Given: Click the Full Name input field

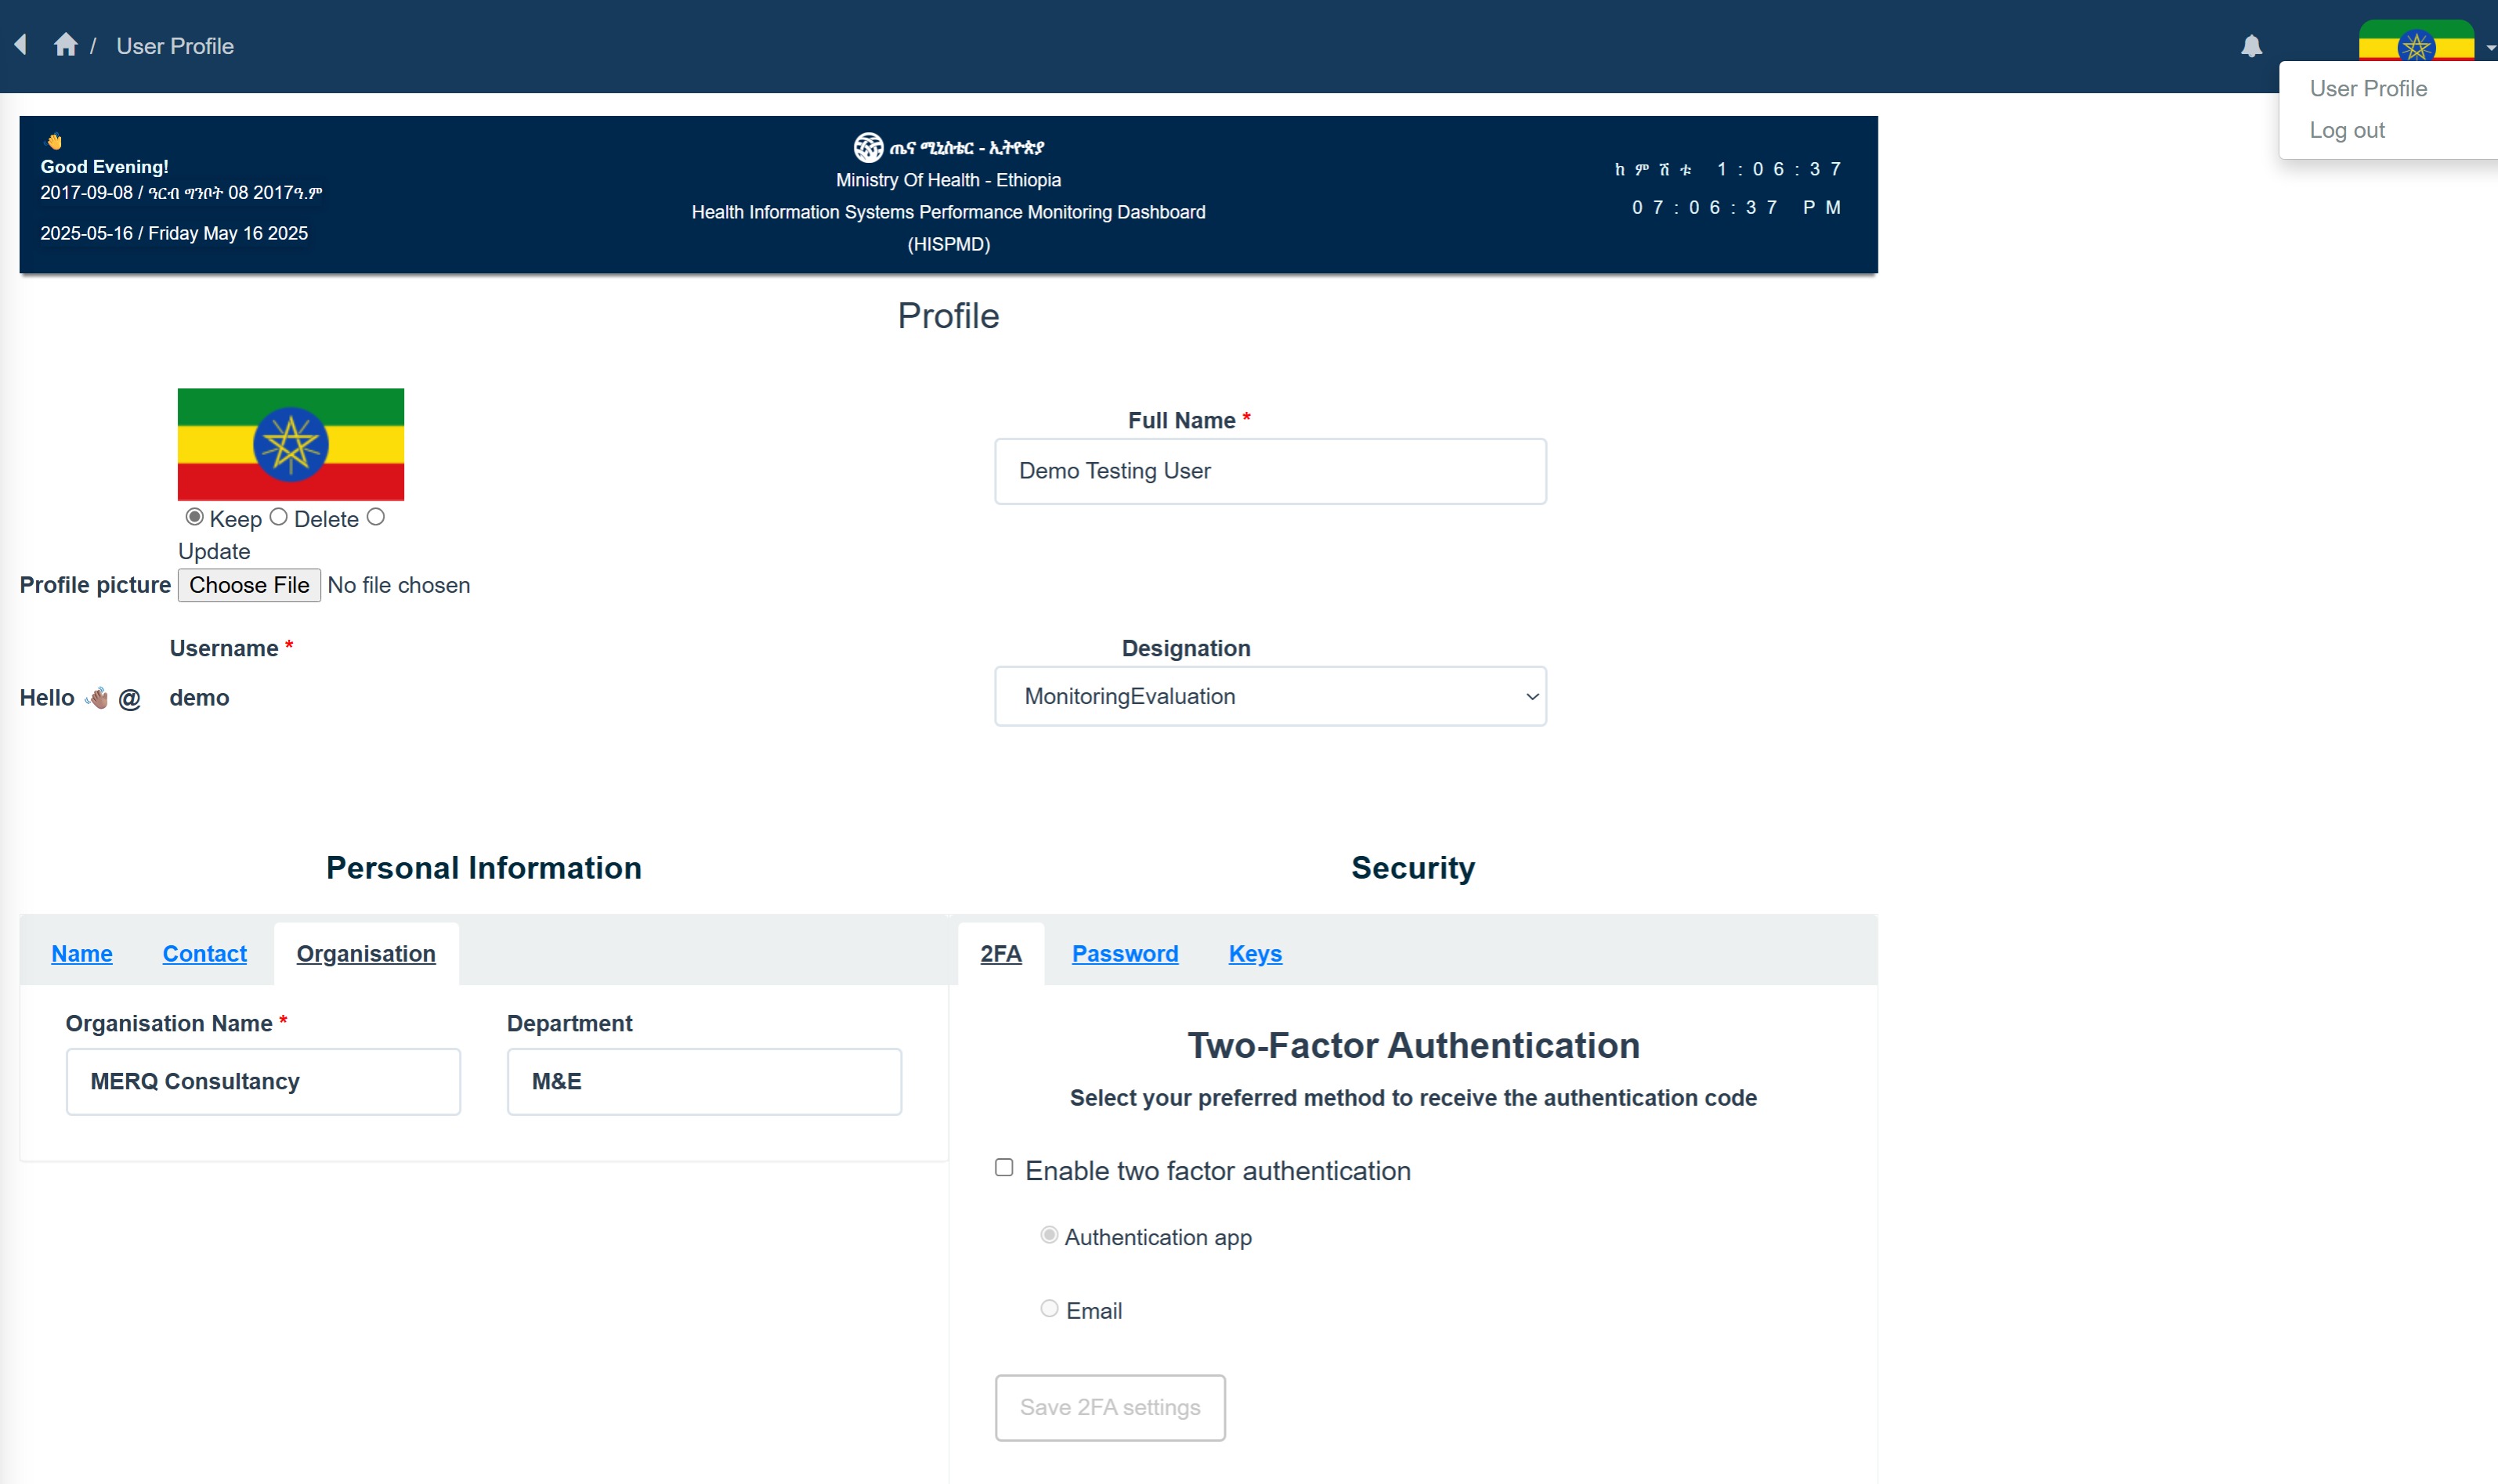Looking at the screenshot, I should [1269, 471].
